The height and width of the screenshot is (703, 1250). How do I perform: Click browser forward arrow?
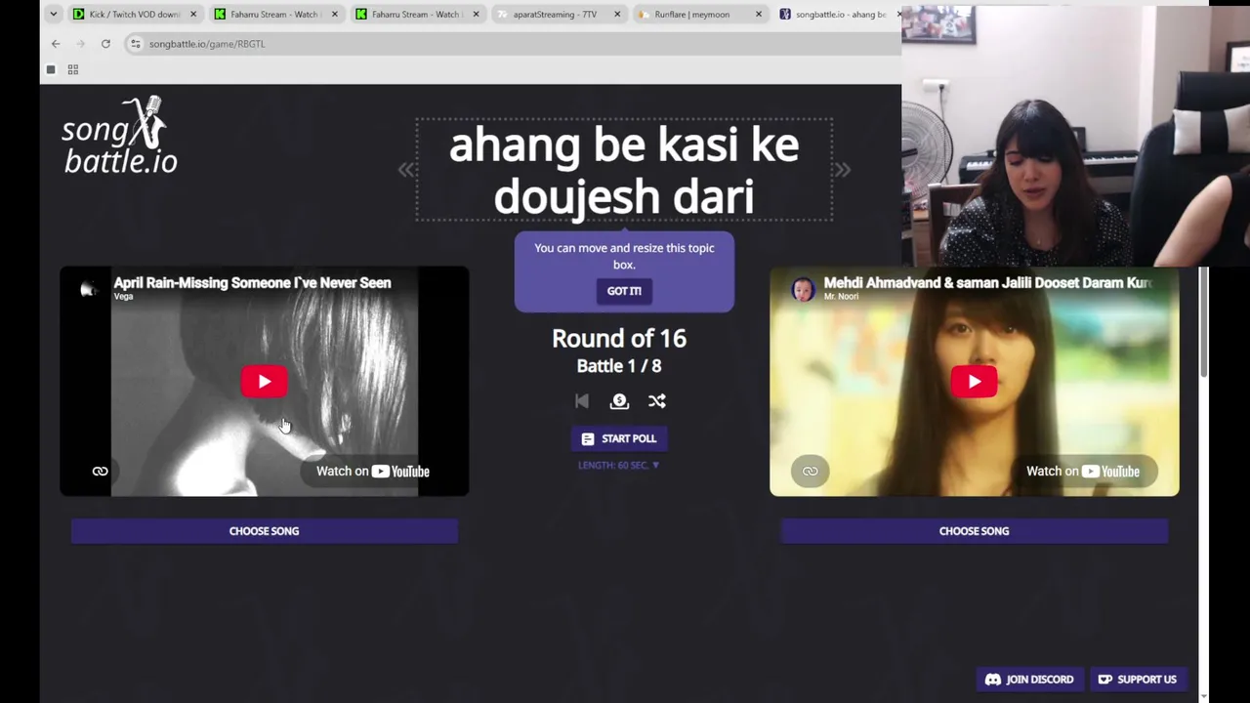pos(80,44)
